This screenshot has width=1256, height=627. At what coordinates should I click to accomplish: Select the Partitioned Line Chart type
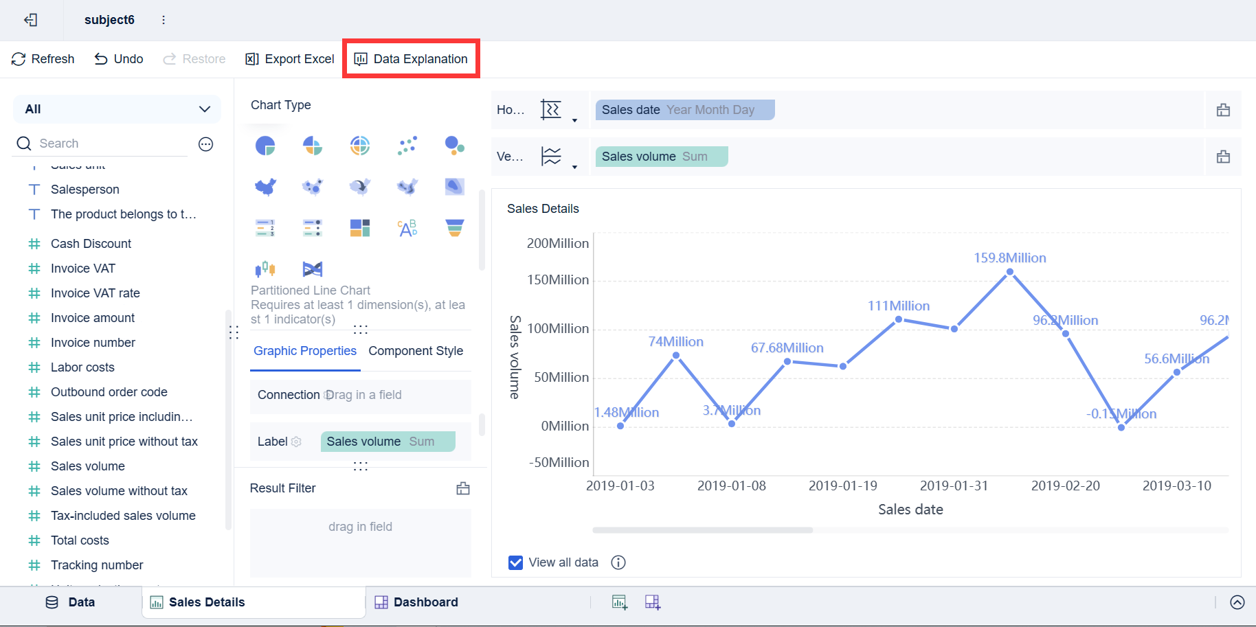(x=313, y=269)
